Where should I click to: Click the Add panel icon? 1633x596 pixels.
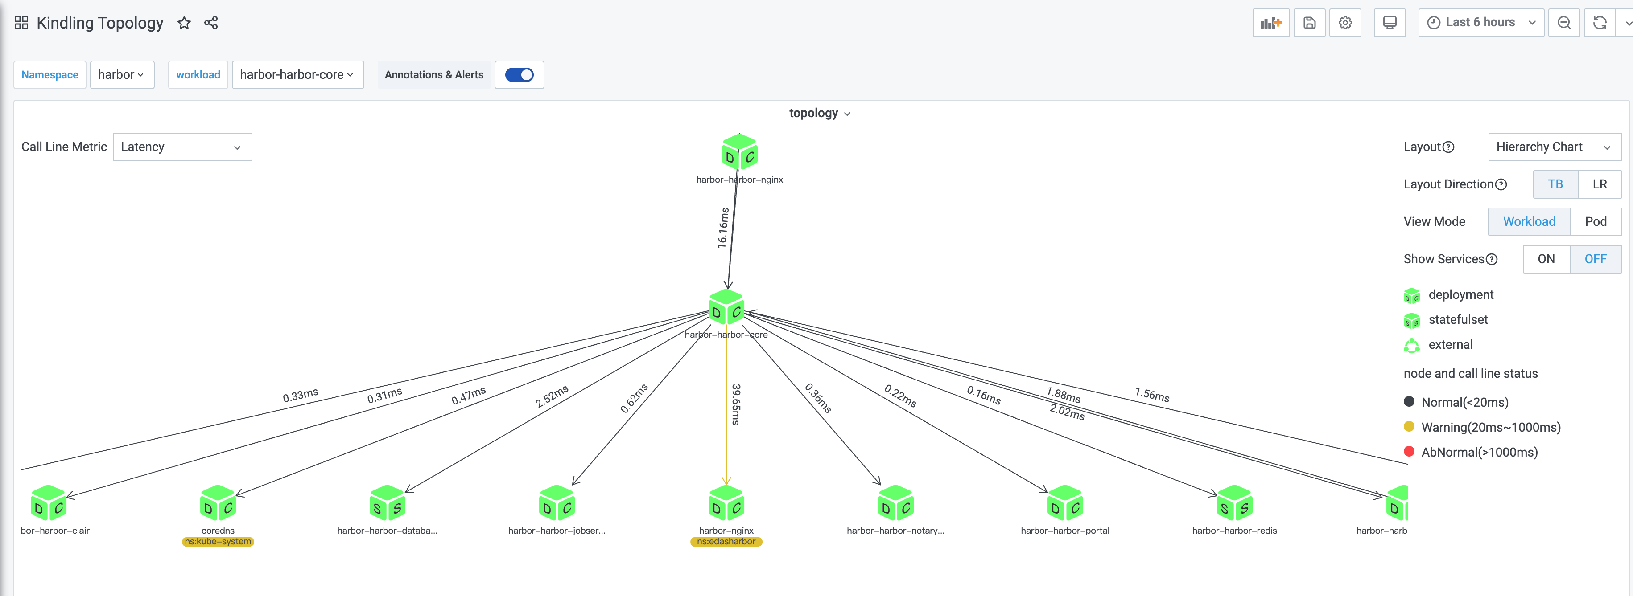pyautogui.click(x=1271, y=23)
